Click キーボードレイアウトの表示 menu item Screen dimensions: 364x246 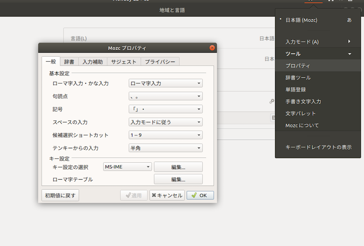click(x=318, y=147)
